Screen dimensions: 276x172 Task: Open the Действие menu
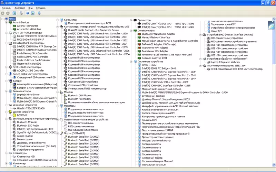point(20,8)
